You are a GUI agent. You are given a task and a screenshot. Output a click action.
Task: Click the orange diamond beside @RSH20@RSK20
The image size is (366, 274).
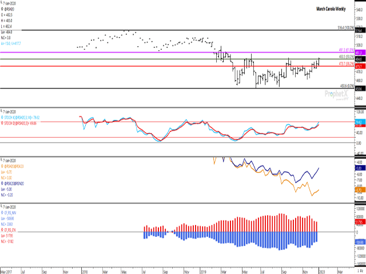pos(2,166)
